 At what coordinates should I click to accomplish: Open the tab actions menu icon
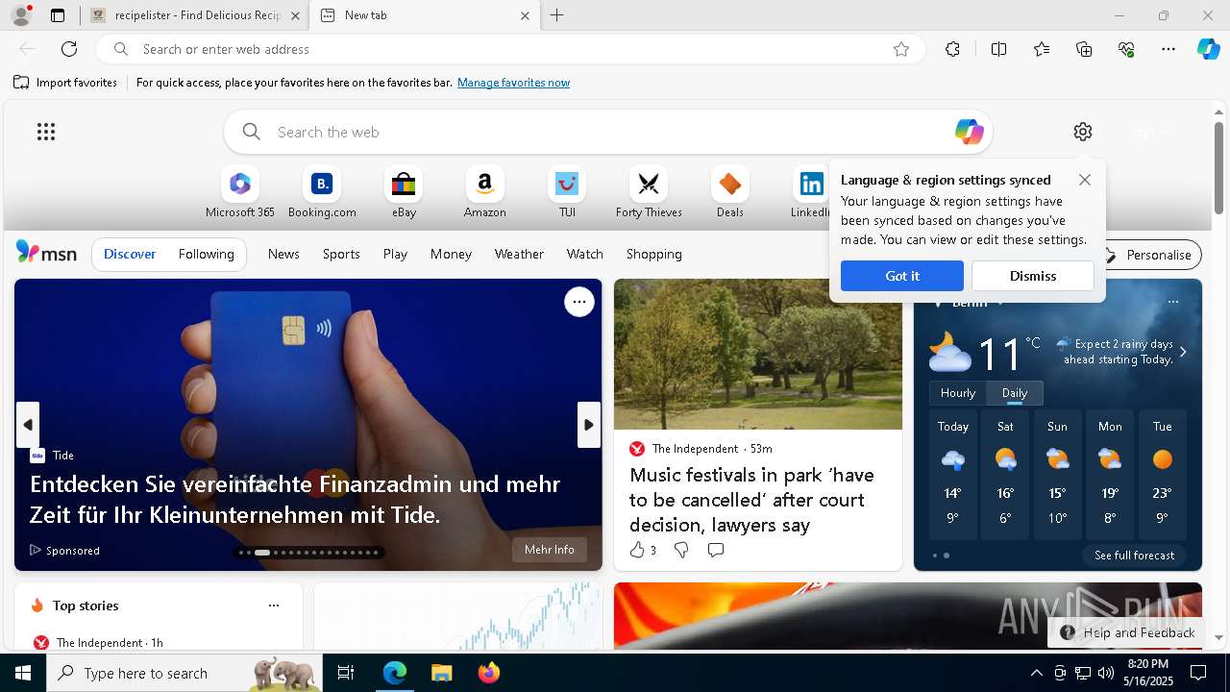tap(58, 15)
